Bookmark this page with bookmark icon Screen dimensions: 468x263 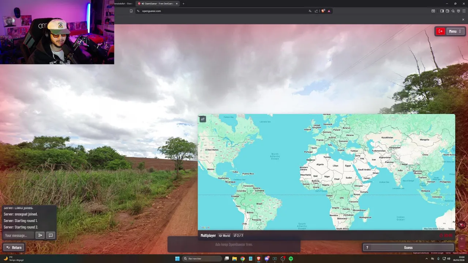click(x=131, y=11)
